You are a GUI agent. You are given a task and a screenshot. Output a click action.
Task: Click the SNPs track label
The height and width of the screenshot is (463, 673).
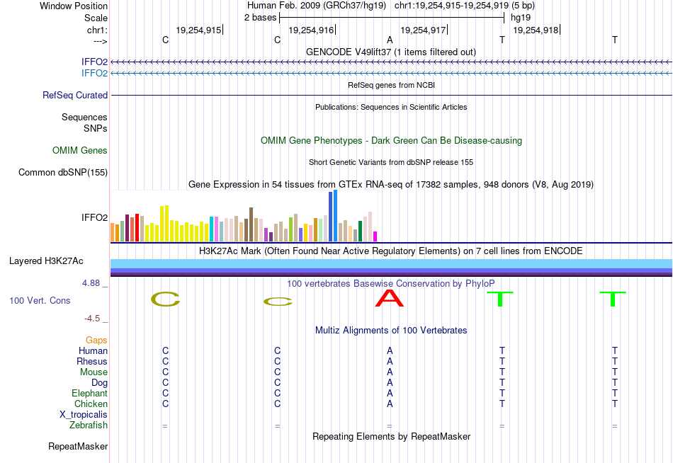[96, 128]
